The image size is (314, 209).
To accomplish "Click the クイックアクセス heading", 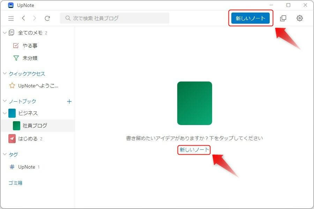I will 27,73.
